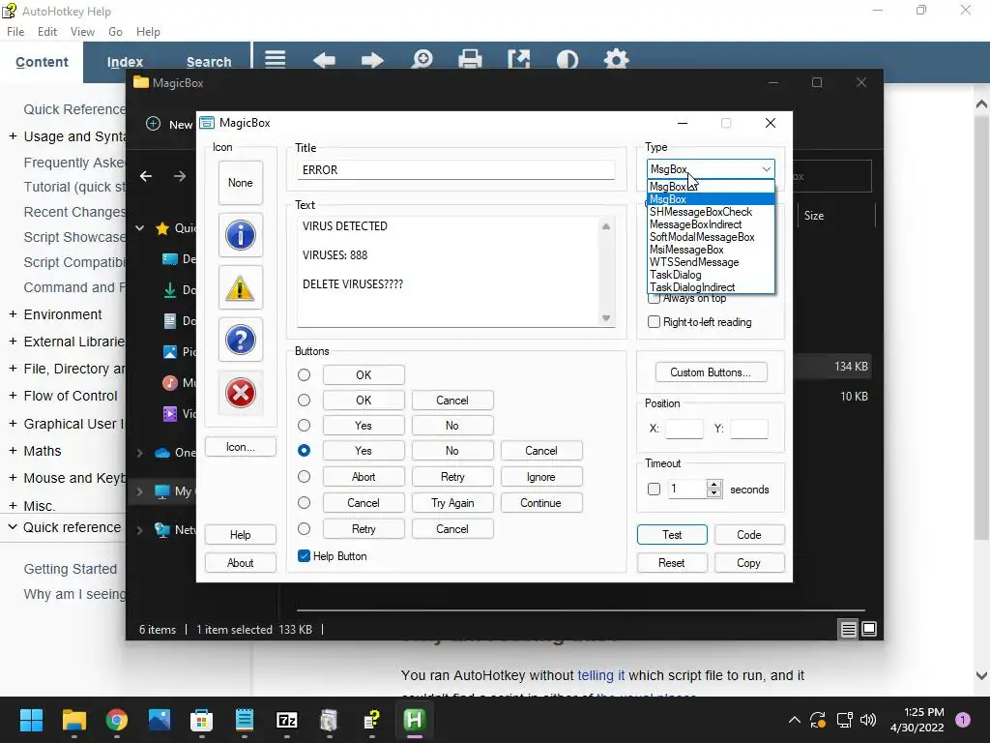
Task: Click the Text box scrollbar down arrow
Action: [606, 317]
